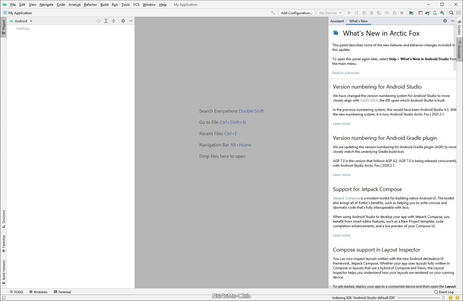463x301 pixels.
Task: Open the Build menu
Action: pos(104,5)
